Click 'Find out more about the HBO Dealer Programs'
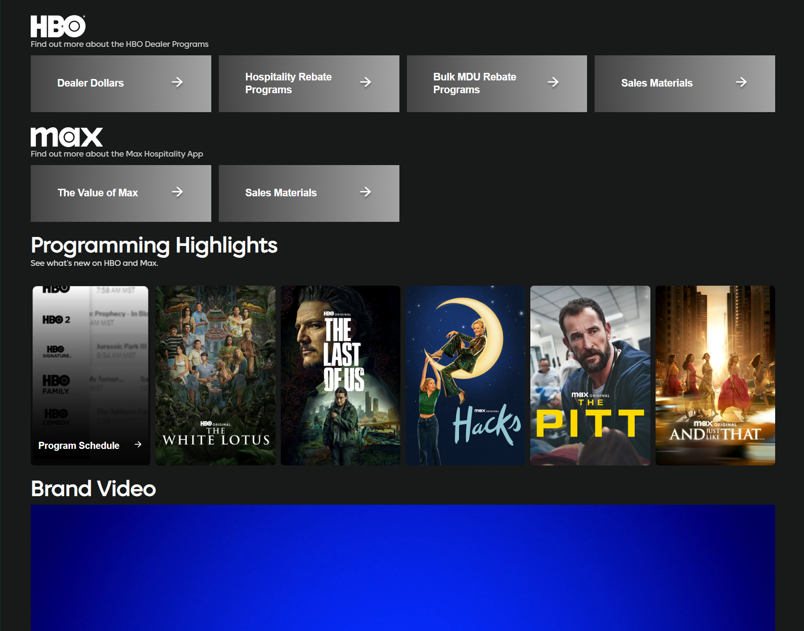 coord(120,44)
